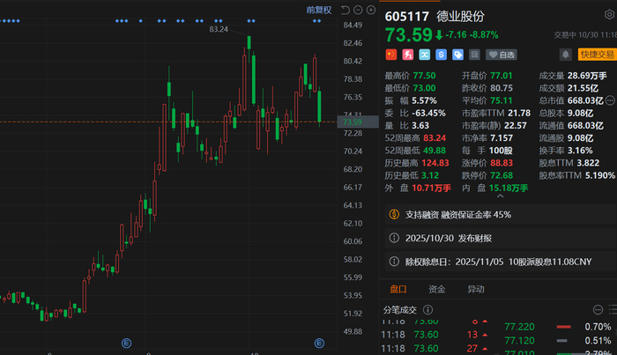
Task: Click the 52周最高 83.24 value
Action: 435,138
